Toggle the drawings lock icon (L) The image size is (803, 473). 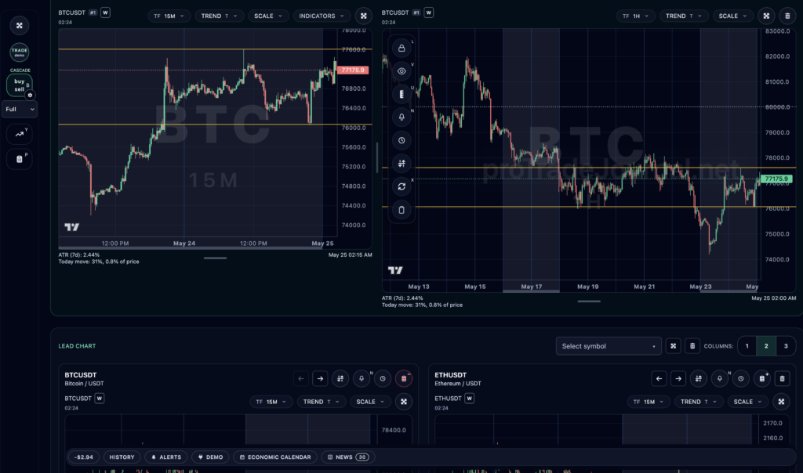pyautogui.click(x=401, y=48)
